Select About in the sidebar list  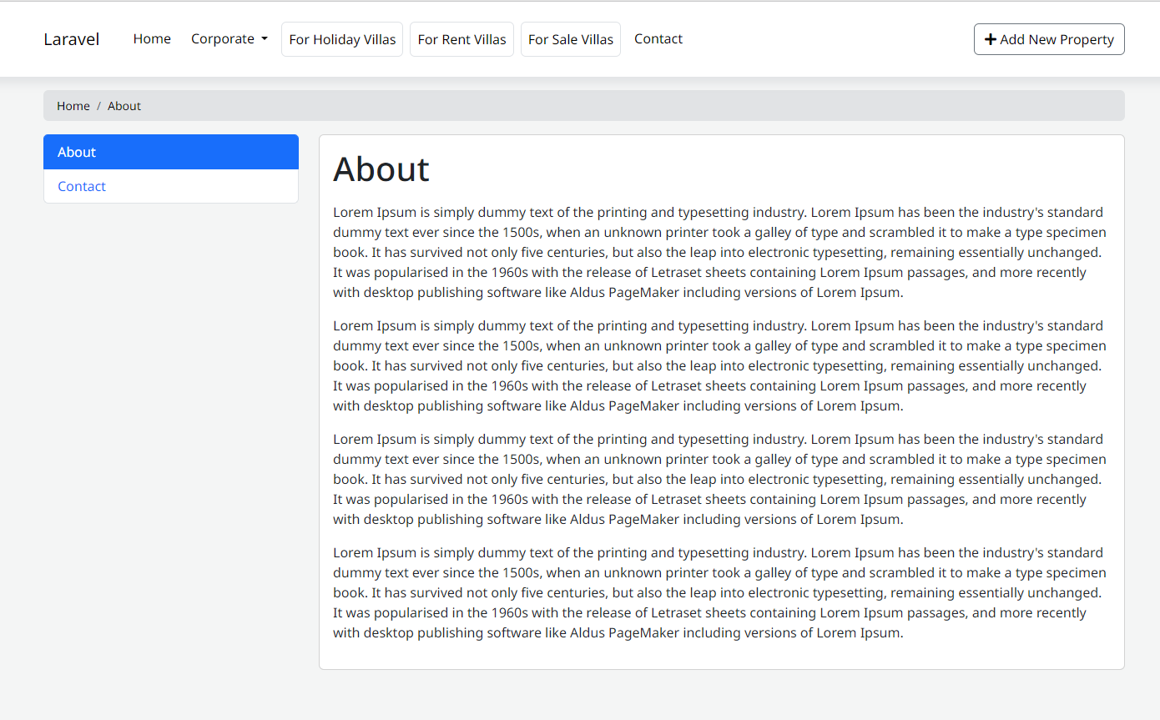click(x=171, y=152)
